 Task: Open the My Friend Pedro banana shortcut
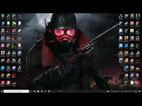click(132, 61)
